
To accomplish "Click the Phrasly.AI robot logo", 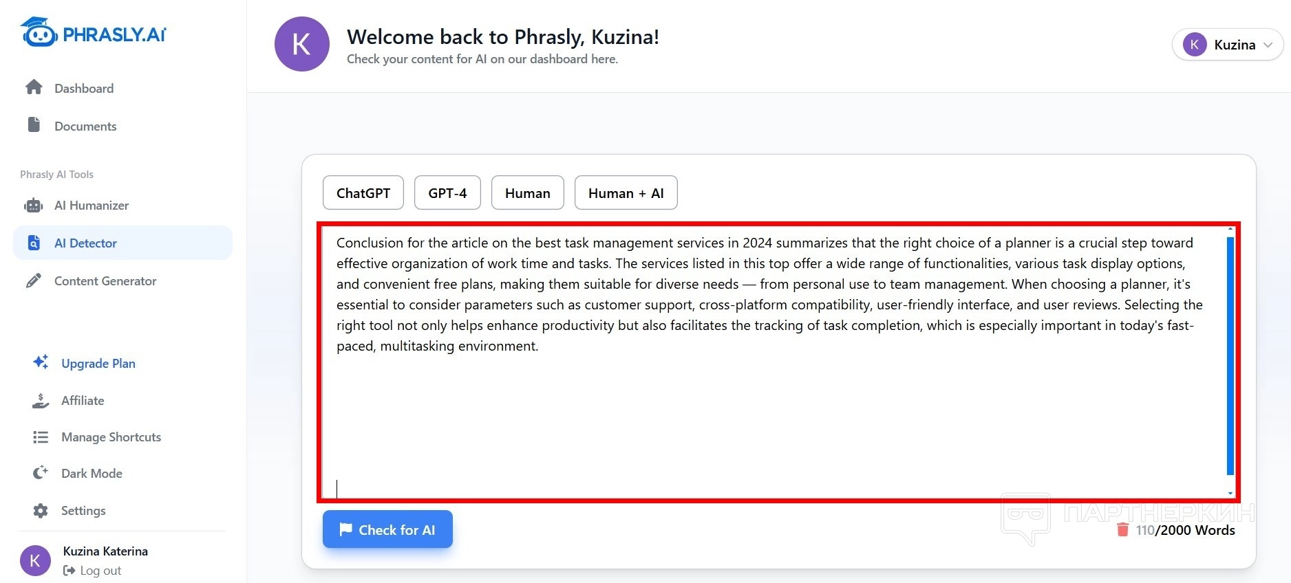I will (x=39, y=32).
